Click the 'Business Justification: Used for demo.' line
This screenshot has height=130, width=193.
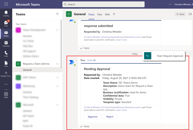(x=125, y=92)
